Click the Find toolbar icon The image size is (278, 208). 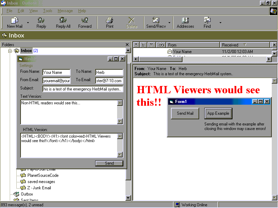[207, 23]
